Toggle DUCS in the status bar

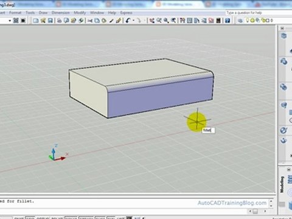point(100,218)
